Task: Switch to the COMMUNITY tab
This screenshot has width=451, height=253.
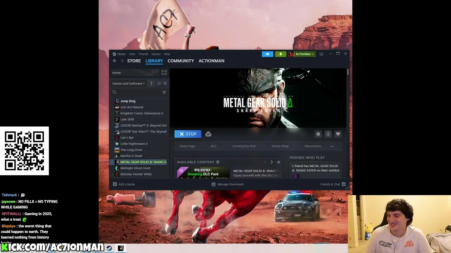Action: point(181,61)
